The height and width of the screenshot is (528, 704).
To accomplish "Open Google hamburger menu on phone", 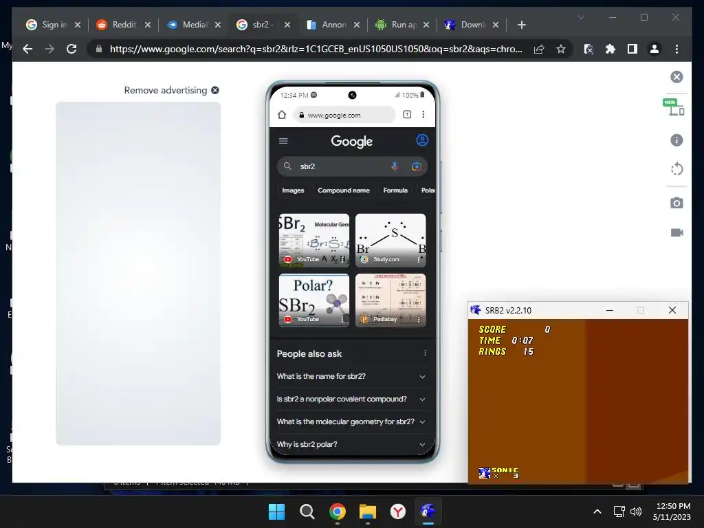I will 283,141.
